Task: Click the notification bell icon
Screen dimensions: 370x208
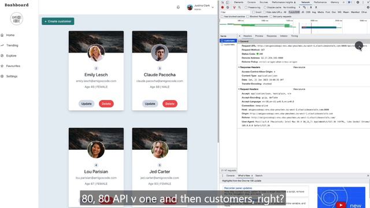Action: pyautogui.click(x=178, y=8)
